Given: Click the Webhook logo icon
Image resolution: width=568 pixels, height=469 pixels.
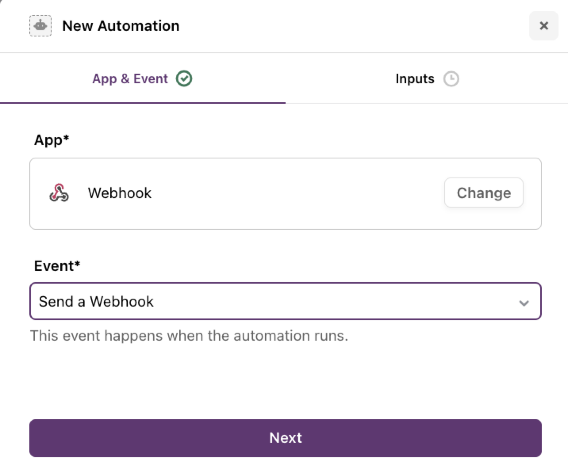Looking at the screenshot, I should 59,193.
